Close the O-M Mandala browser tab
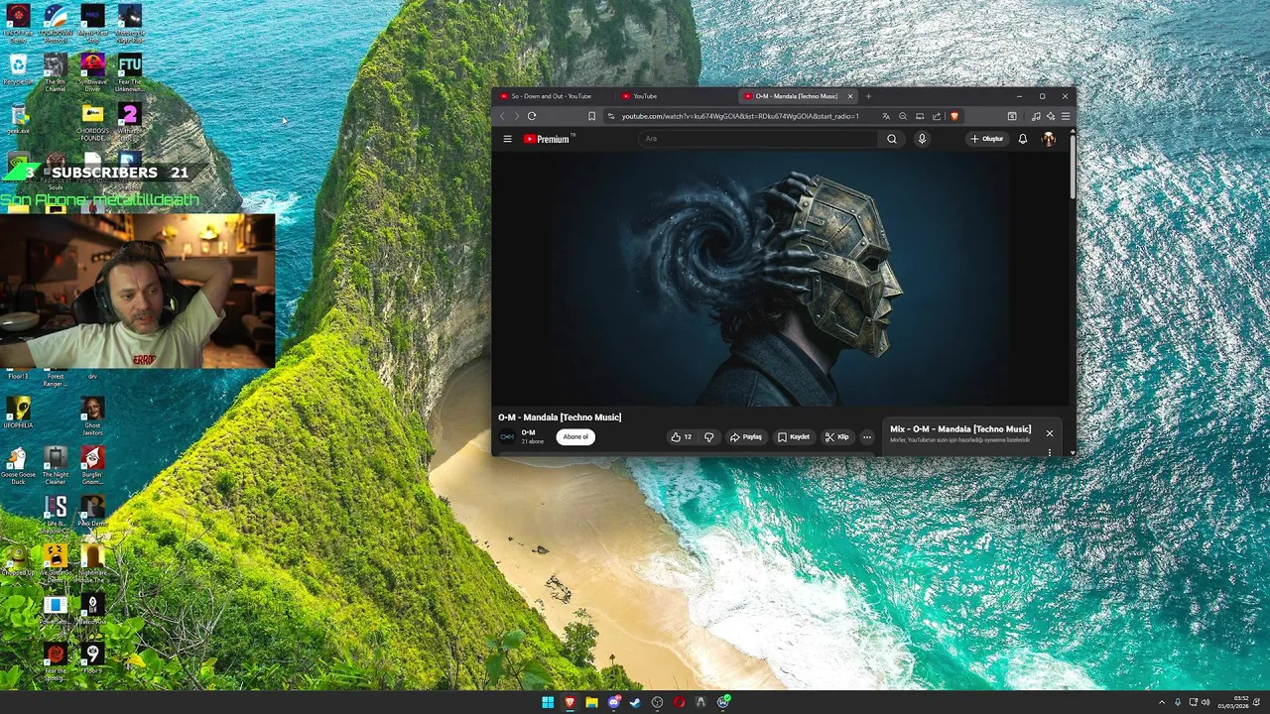This screenshot has height=714, width=1270. [849, 96]
